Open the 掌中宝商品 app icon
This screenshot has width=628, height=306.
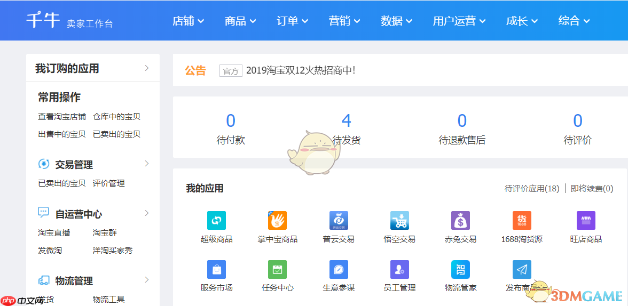pos(277,220)
